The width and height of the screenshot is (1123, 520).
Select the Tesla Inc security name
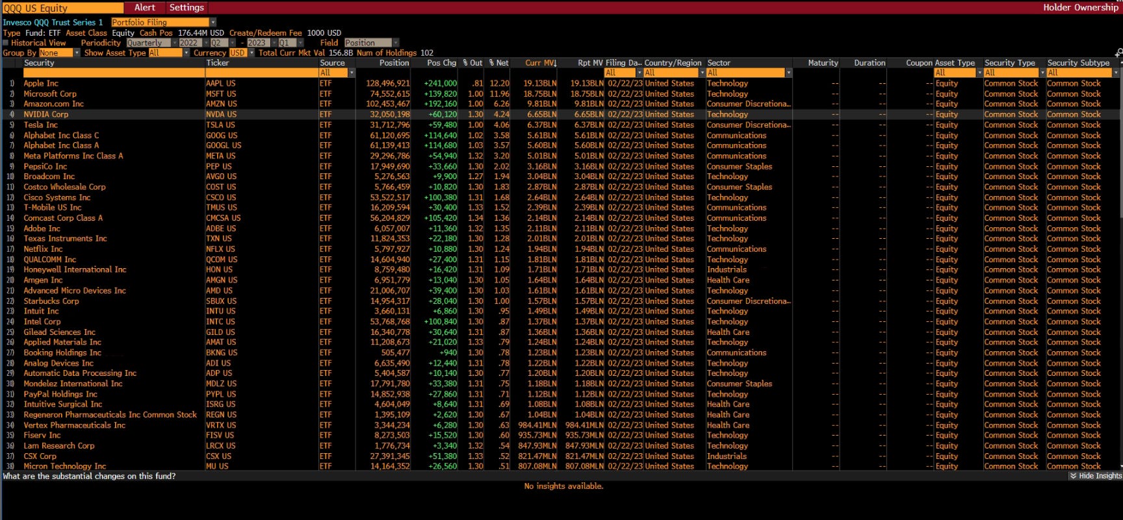tap(40, 125)
